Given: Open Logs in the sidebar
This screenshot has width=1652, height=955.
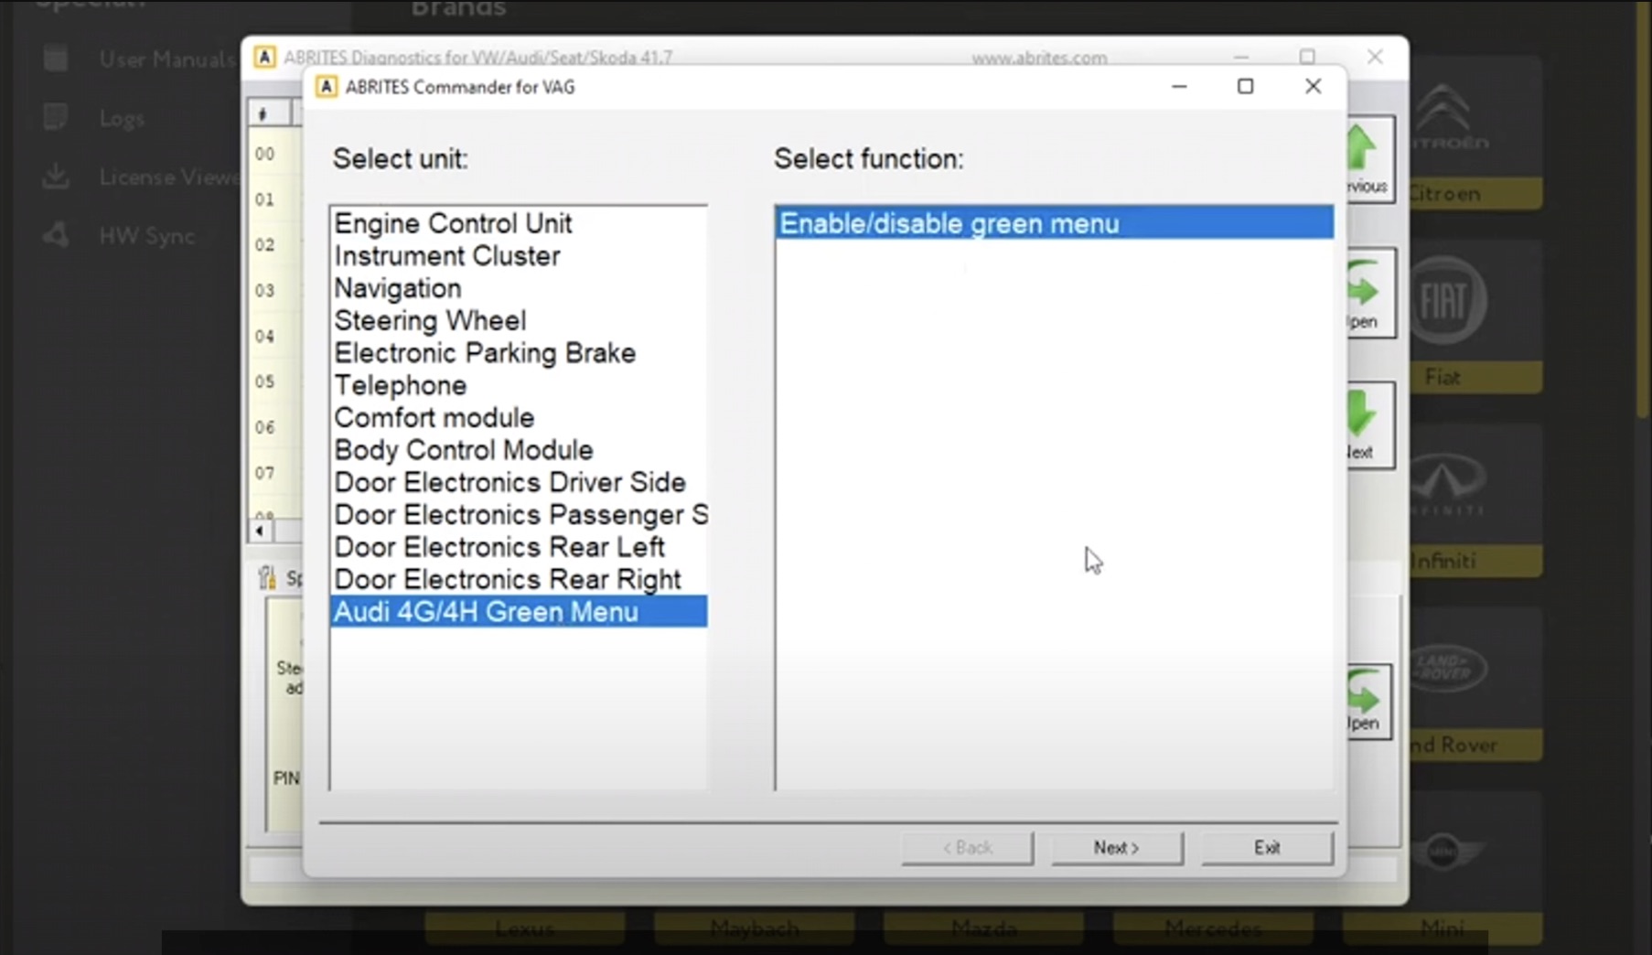Looking at the screenshot, I should coord(95,118).
